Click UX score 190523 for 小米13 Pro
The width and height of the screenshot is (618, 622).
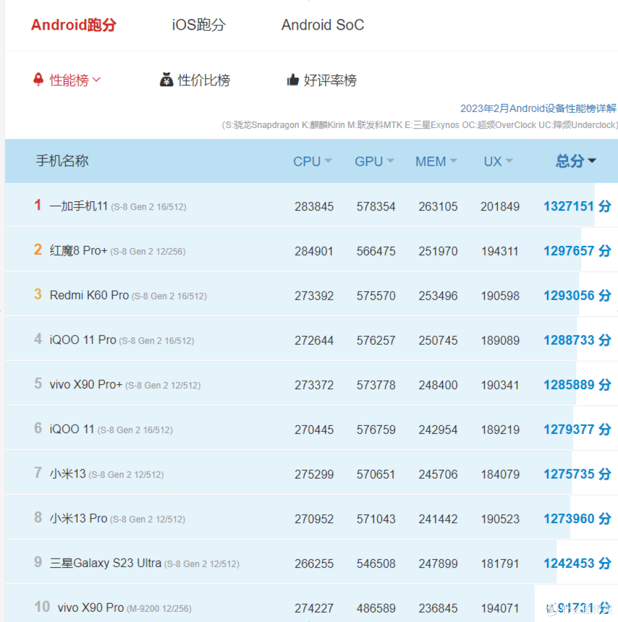[x=500, y=519]
